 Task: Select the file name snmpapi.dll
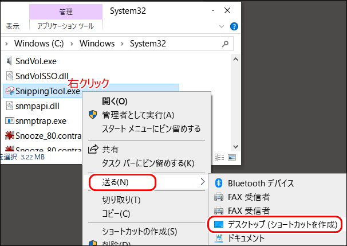[x=37, y=106]
